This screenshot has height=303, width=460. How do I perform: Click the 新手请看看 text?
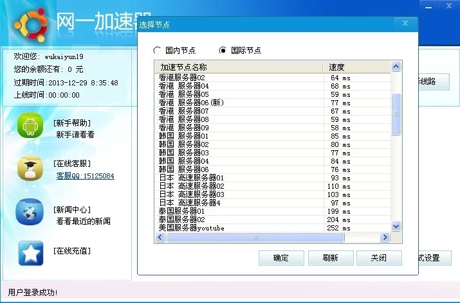tap(75, 135)
